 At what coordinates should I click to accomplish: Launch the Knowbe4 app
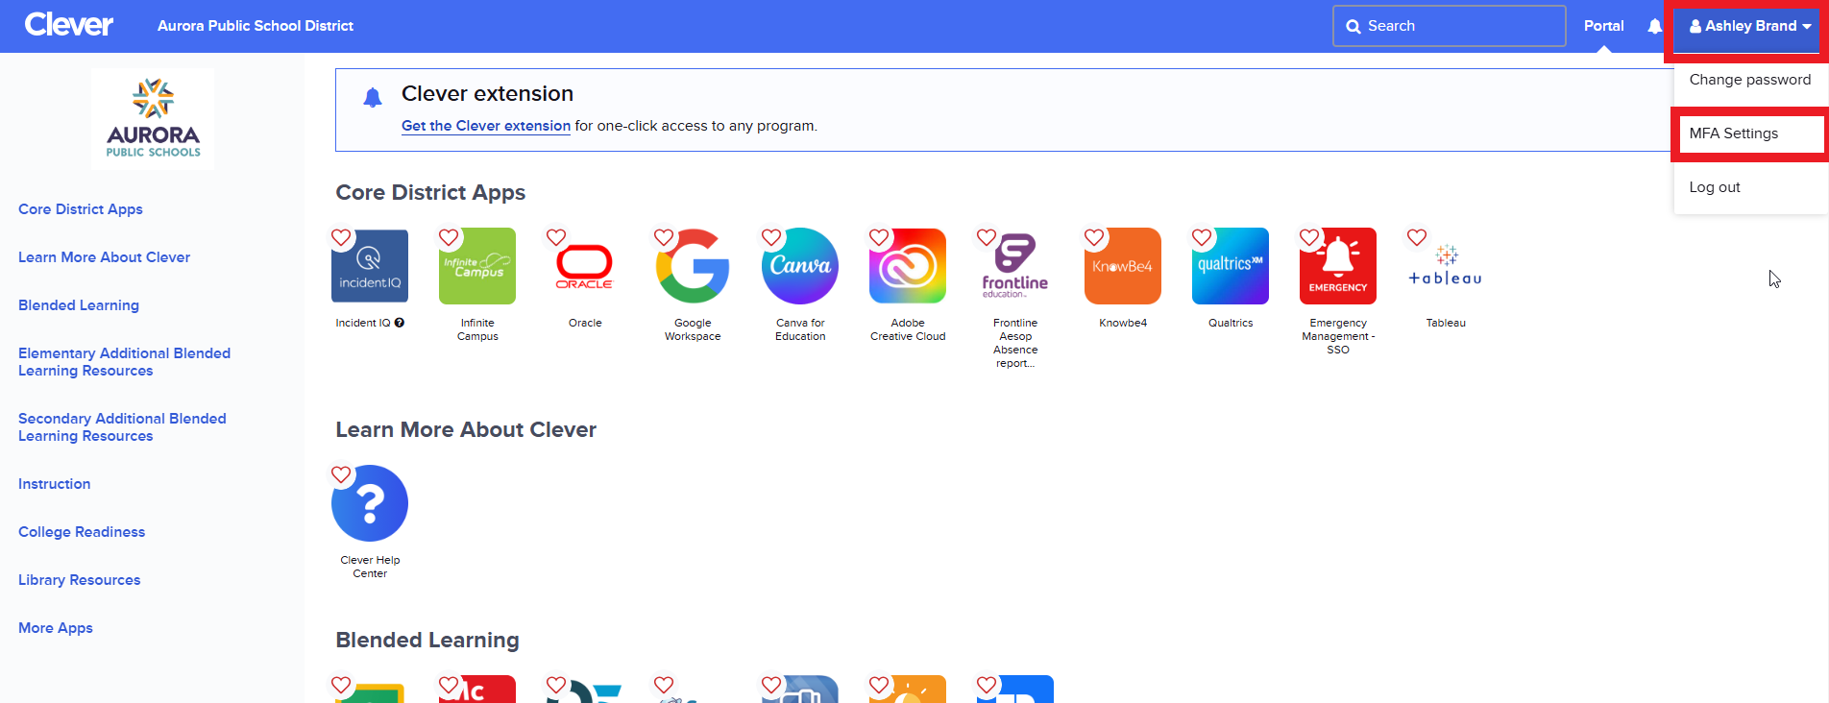pos(1123,266)
